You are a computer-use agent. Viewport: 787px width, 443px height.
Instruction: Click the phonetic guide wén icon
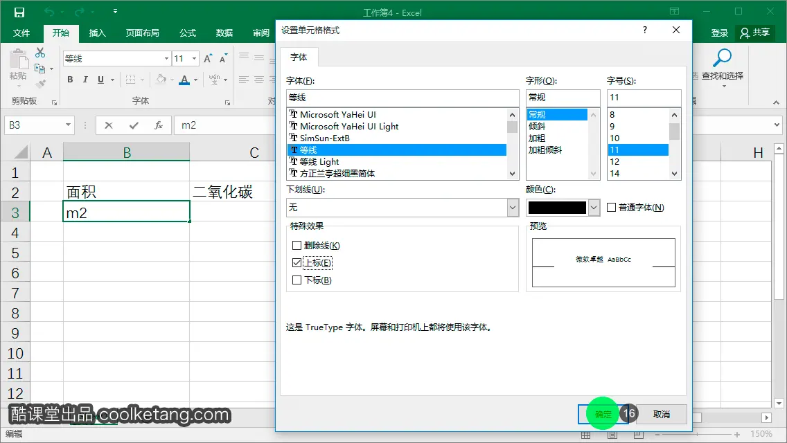tap(214, 80)
